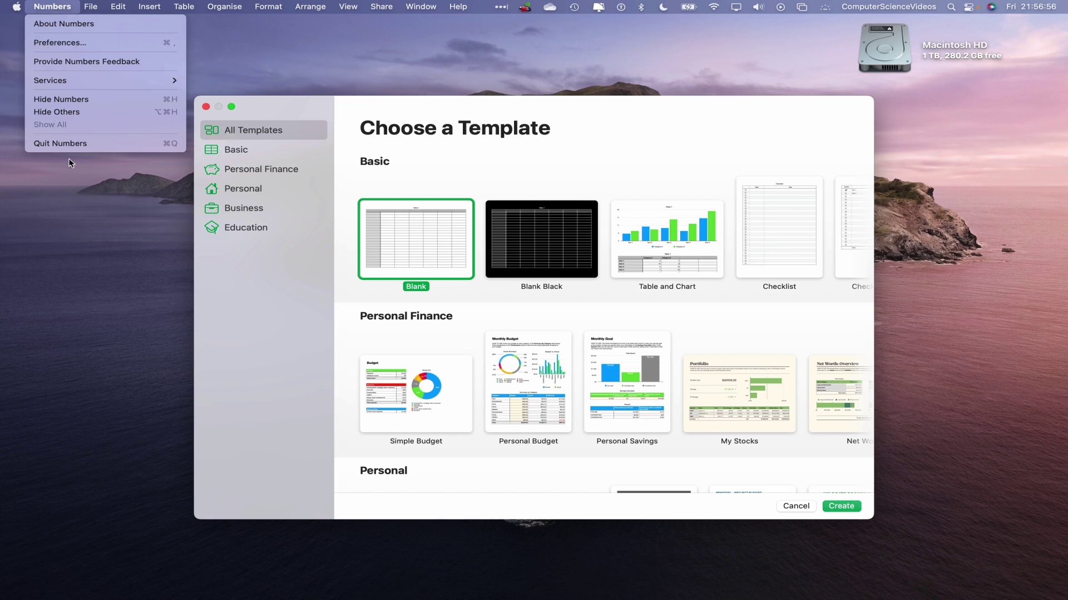
Task: Click the Bluetooth menu bar icon
Action: pyautogui.click(x=642, y=7)
